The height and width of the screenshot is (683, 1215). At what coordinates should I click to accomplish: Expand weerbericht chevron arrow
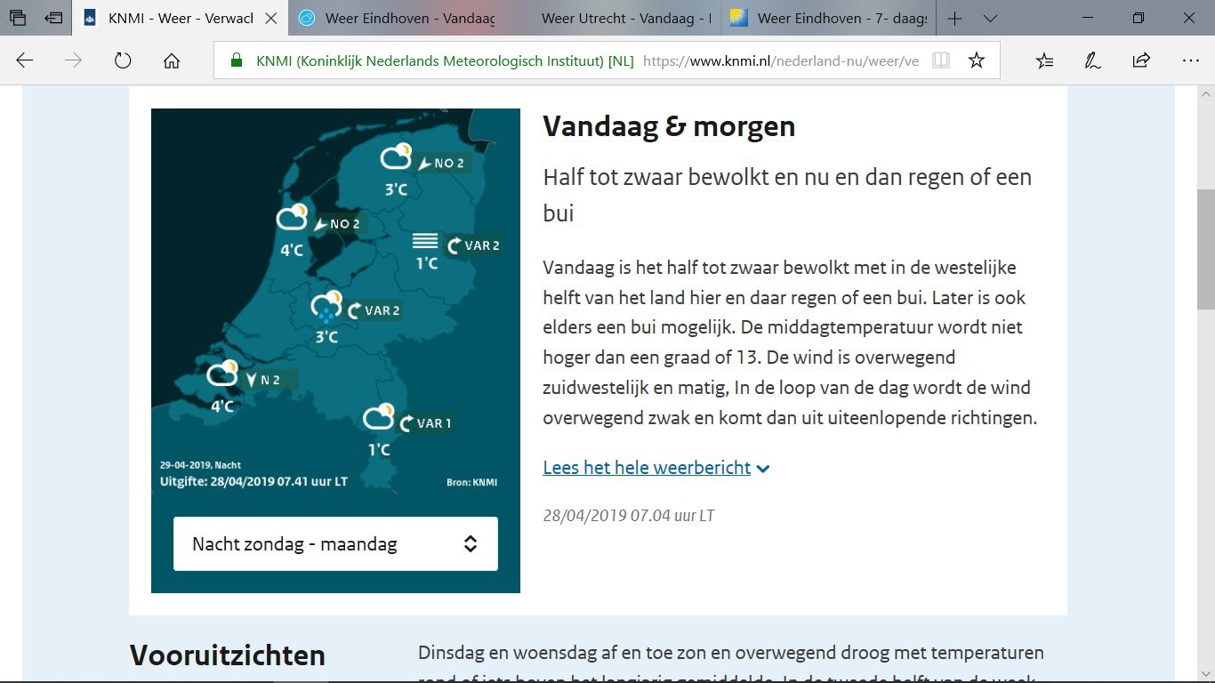763,469
